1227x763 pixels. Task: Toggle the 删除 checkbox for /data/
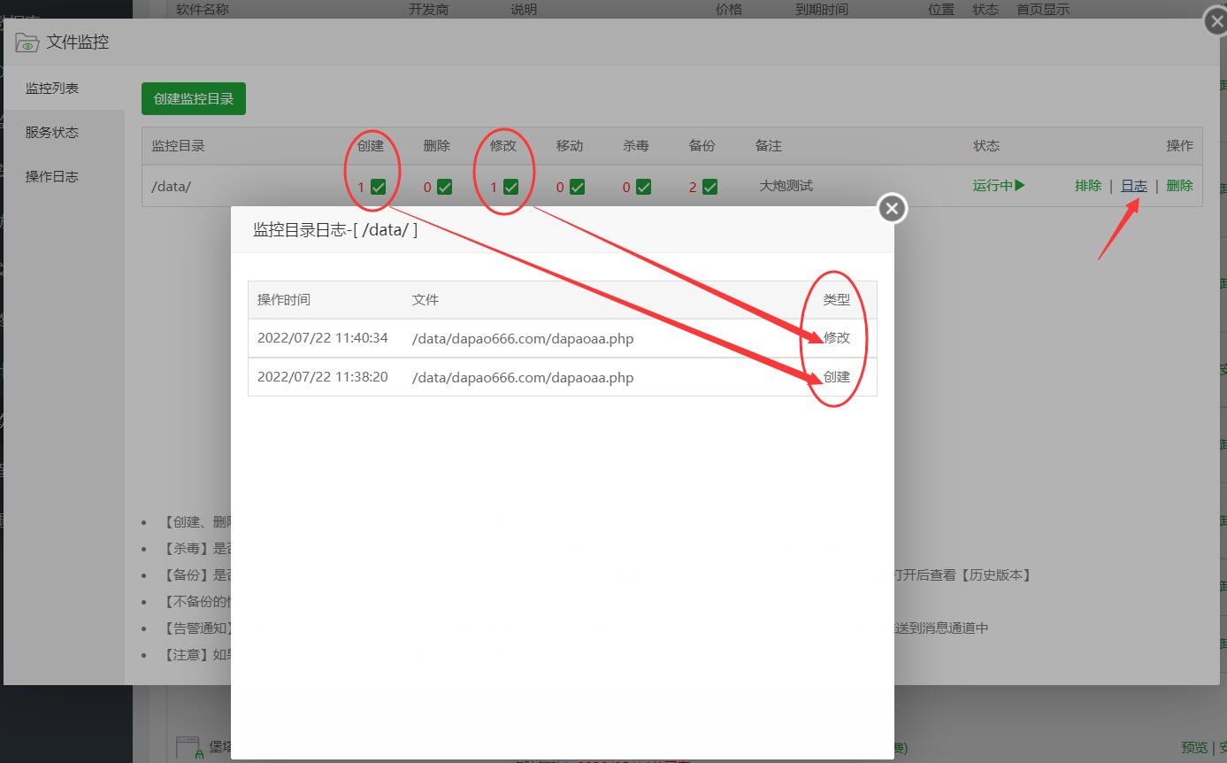click(445, 187)
